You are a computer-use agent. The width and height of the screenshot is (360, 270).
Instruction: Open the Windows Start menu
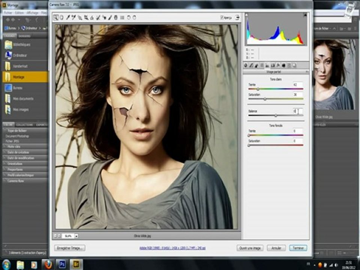point(6,265)
